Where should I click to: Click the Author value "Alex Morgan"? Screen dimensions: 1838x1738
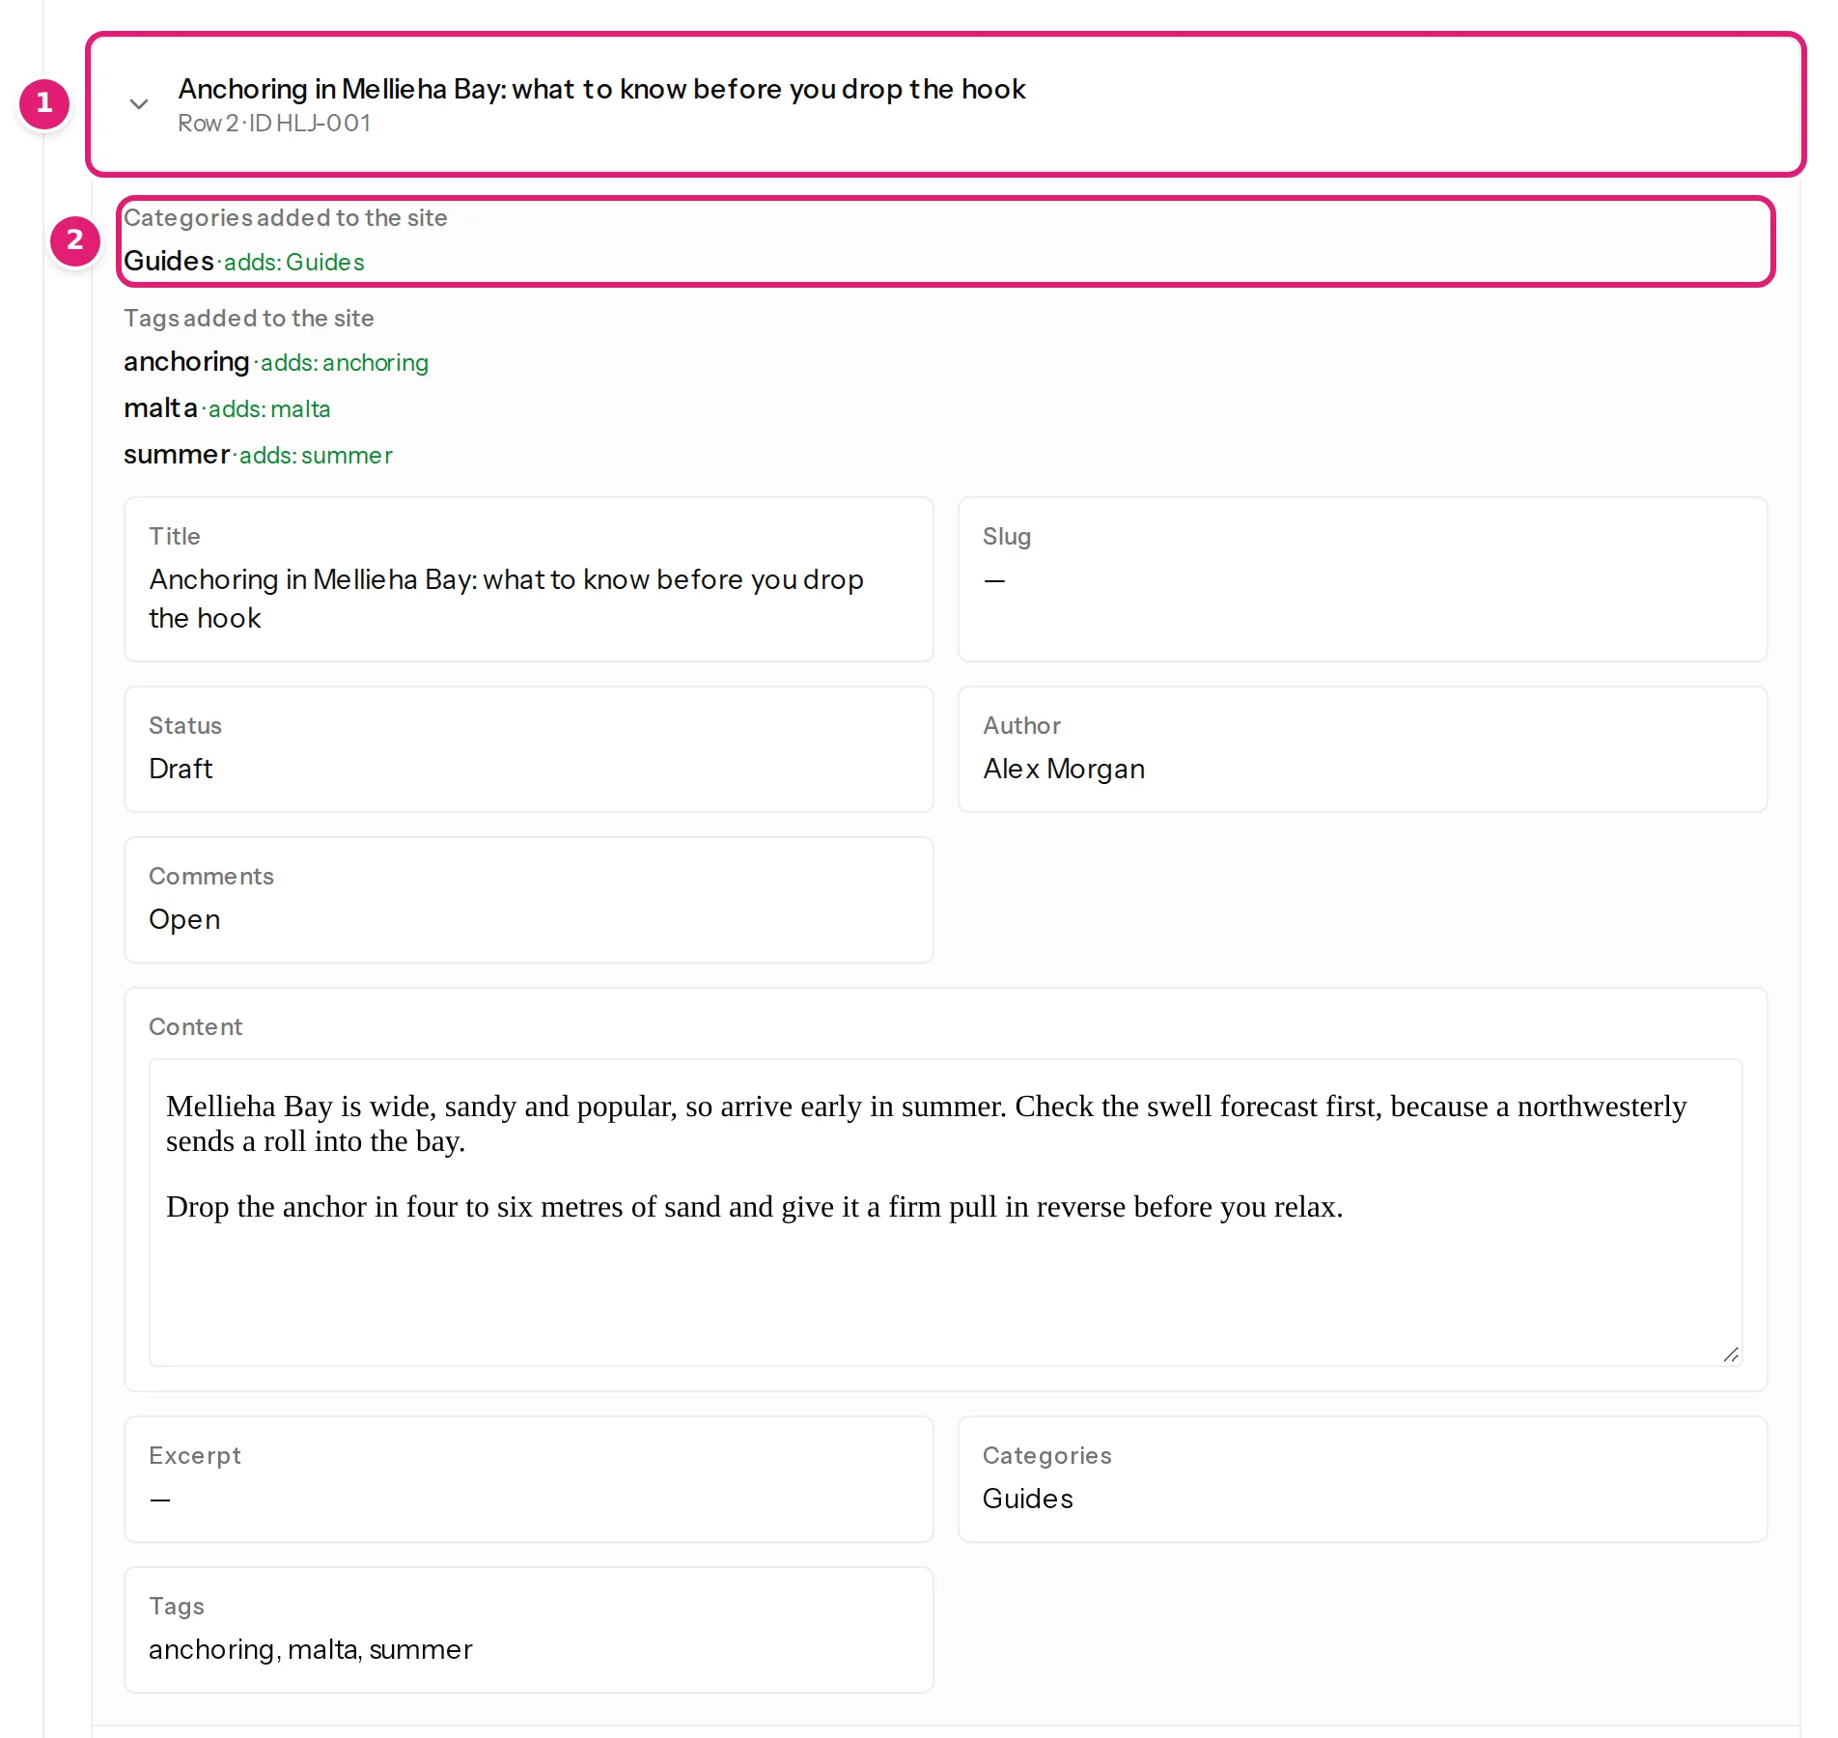tap(1064, 769)
